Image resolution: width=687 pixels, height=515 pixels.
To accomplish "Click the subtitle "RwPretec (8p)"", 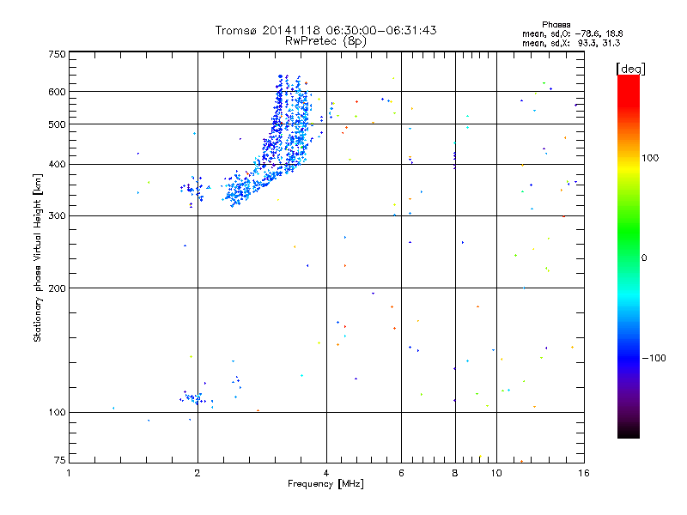I will click(x=325, y=41).
